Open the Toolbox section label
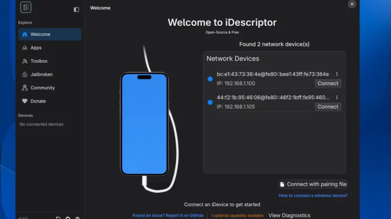This screenshot has height=219, width=391. pyautogui.click(x=39, y=61)
